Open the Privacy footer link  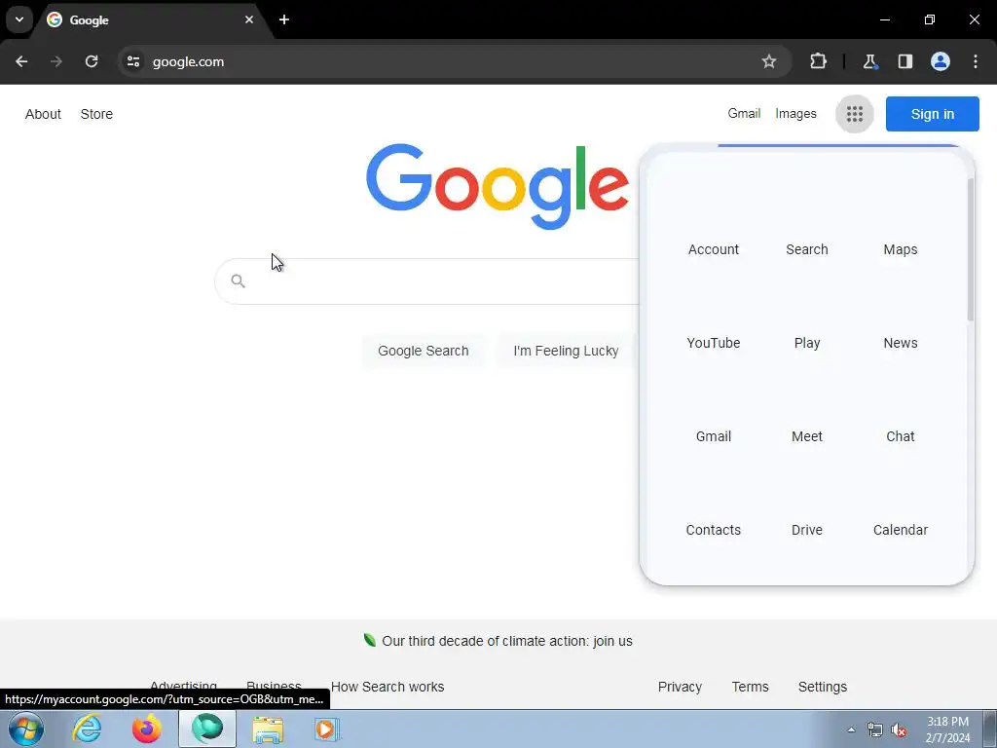pyautogui.click(x=680, y=687)
